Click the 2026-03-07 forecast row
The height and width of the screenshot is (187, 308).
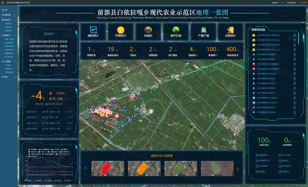coord(50,117)
